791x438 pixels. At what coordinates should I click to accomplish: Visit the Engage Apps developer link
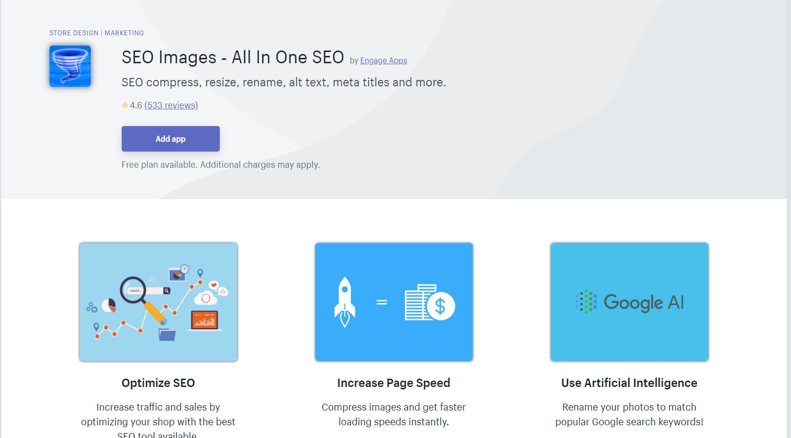click(x=384, y=60)
